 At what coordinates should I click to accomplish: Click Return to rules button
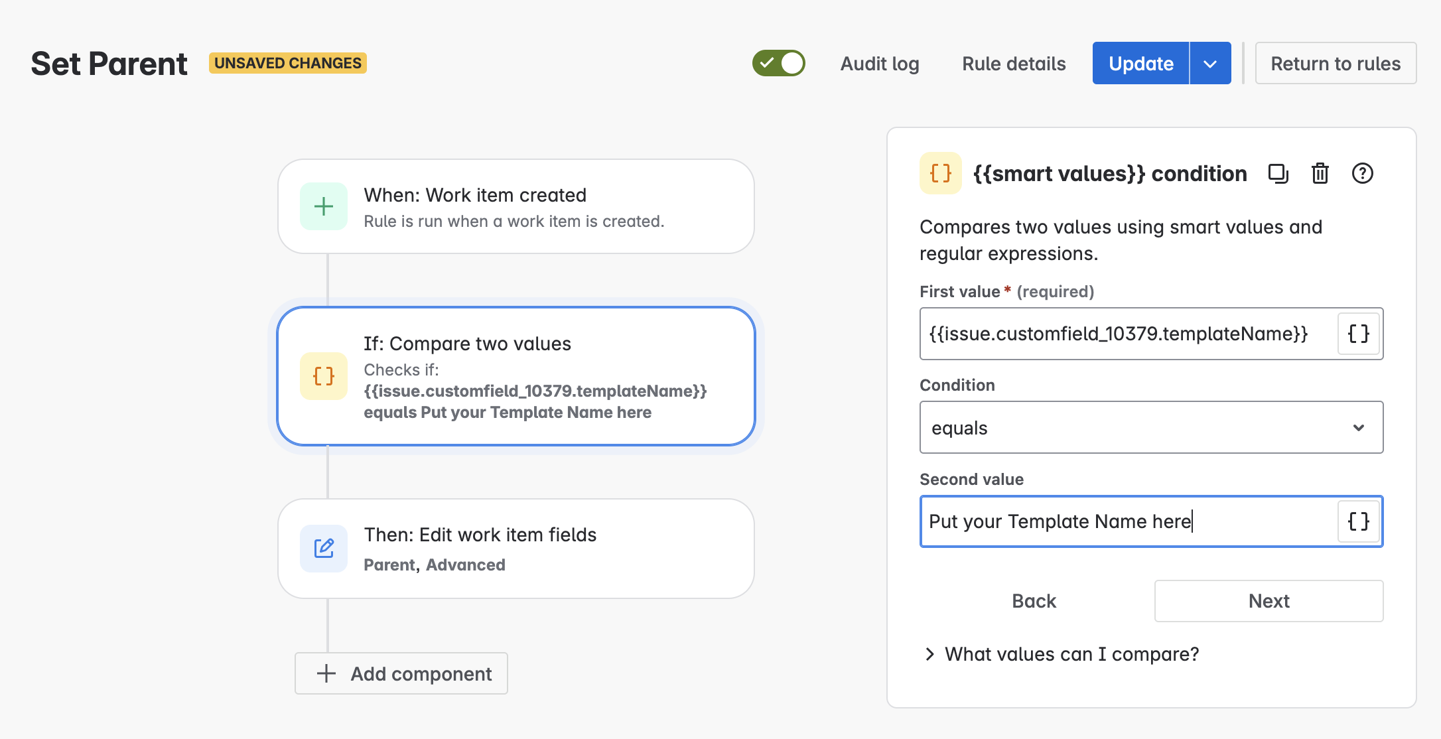(x=1336, y=64)
